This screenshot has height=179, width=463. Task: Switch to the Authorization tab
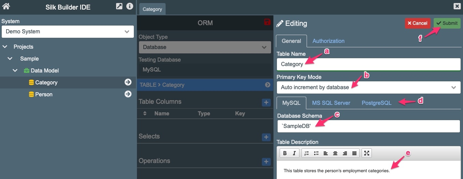pos(328,41)
